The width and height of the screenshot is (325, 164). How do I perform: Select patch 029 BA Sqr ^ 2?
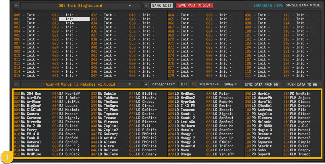66,146
